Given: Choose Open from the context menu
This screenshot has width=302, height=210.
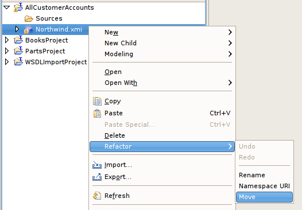Looking at the screenshot, I should coord(162,72).
